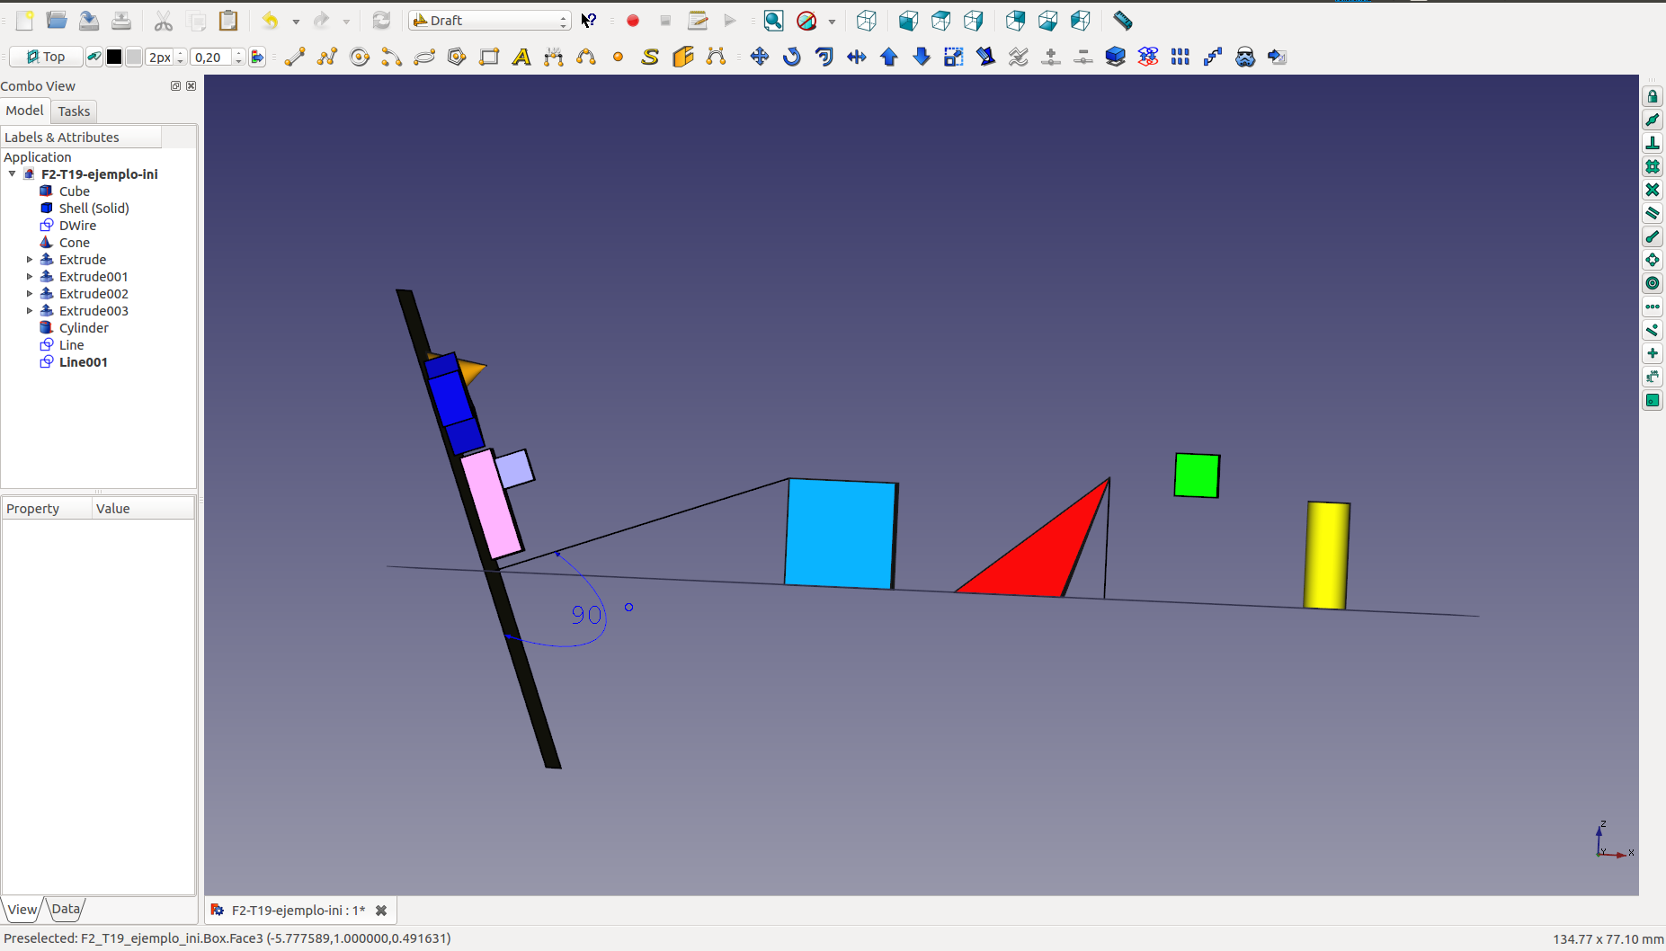Viewport: 1666px width, 951px height.
Task: Click the Draft Array tool
Action: tap(1180, 58)
